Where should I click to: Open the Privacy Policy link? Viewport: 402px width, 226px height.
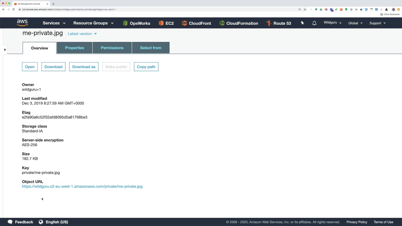coord(357,222)
